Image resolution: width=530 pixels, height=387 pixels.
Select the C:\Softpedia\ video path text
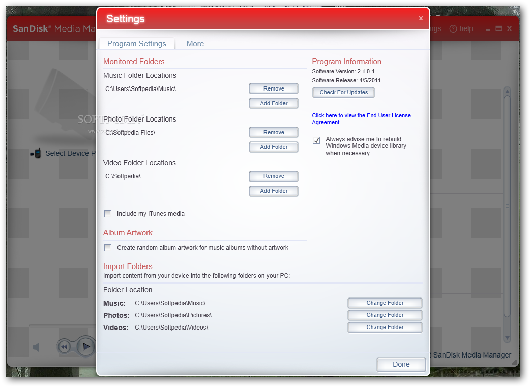(x=123, y=176)
